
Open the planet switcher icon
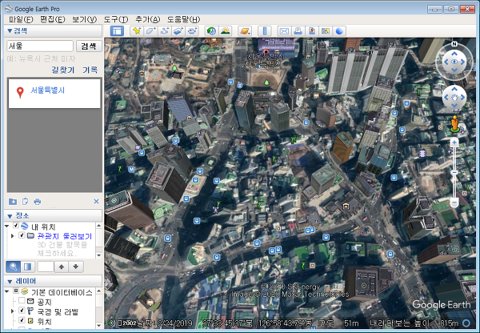245,31
